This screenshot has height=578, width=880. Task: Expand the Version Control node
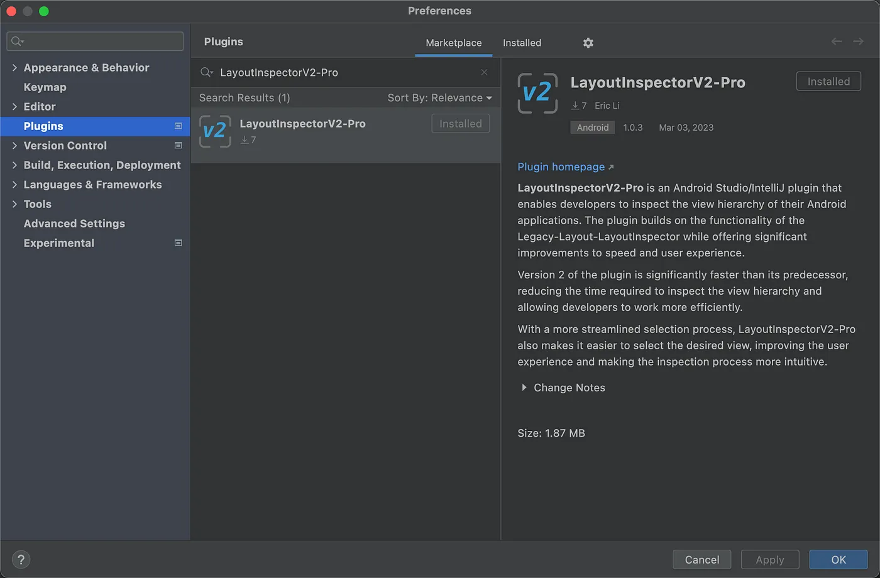[x=14, y=146]
